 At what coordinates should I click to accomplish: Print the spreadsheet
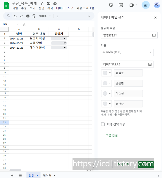pos(28,16)
